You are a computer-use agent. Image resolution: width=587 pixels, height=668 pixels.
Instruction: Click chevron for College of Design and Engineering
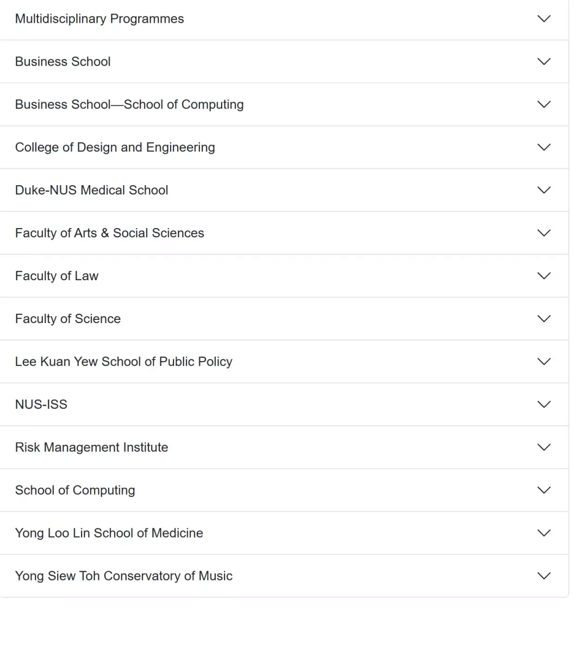[544, 147]
